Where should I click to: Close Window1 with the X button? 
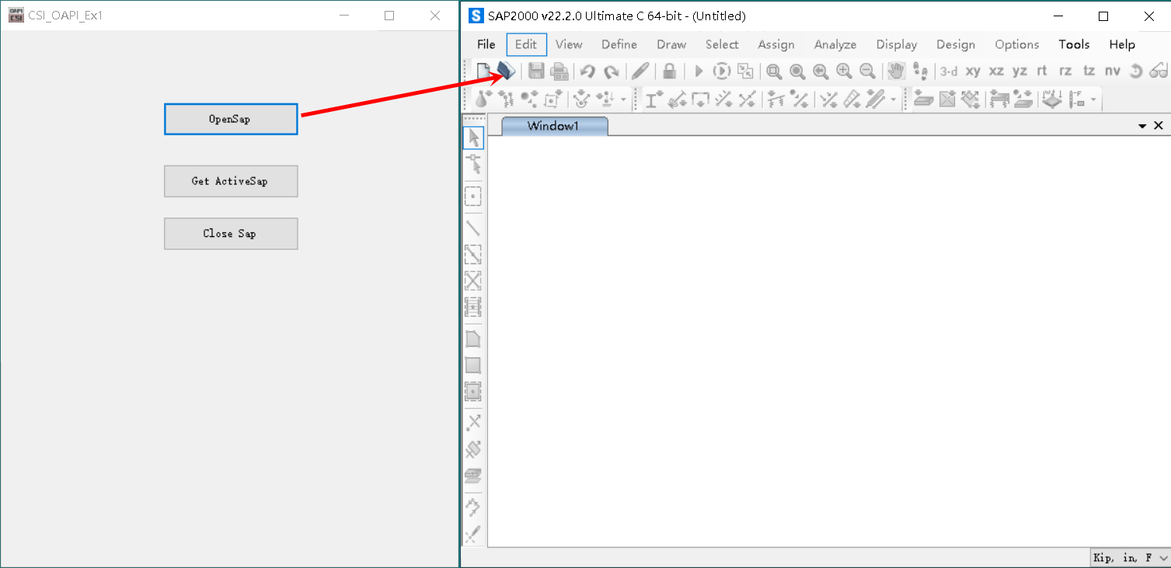(1159, 126)
